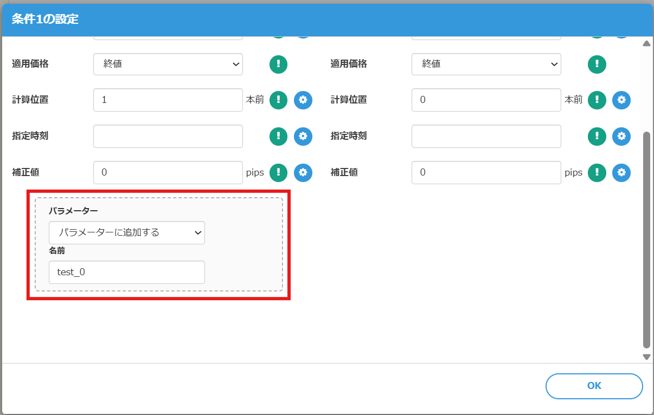Select the right 補正値 input field
This screenshot has width=654, height=415.
[486, 172]
